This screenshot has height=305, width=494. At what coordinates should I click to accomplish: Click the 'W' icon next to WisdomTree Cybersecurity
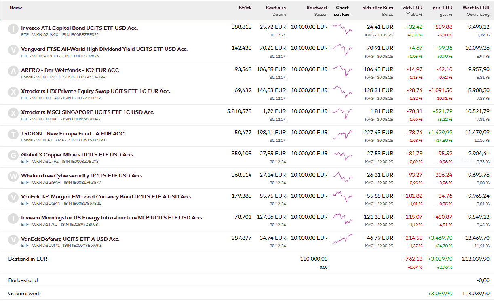(13, 177)
